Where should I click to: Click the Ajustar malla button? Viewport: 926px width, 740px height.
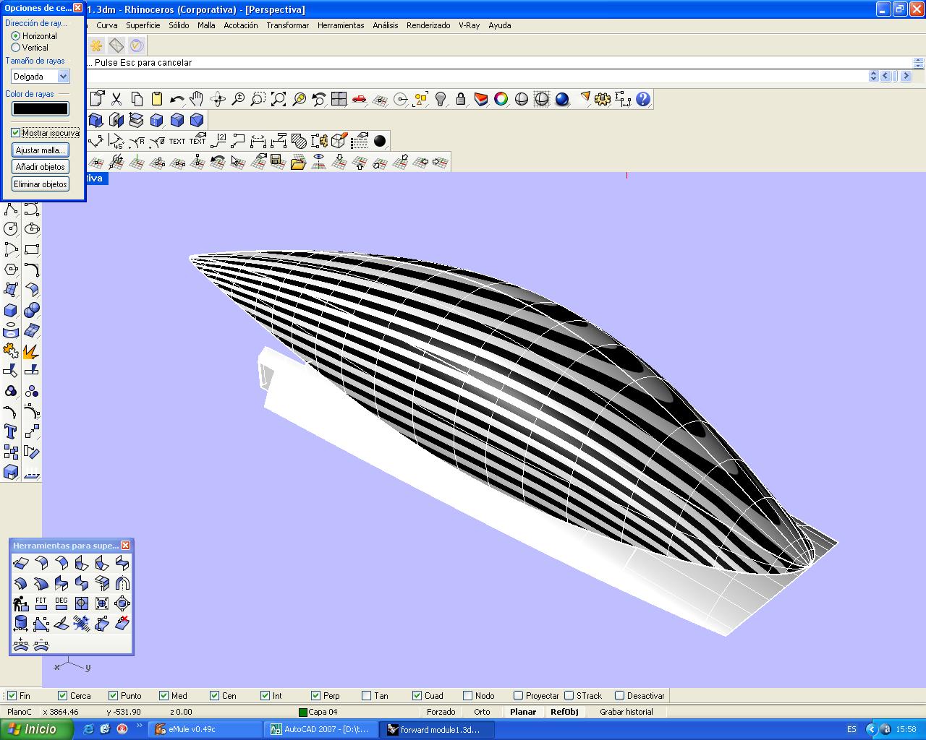(x=41, y=150)
